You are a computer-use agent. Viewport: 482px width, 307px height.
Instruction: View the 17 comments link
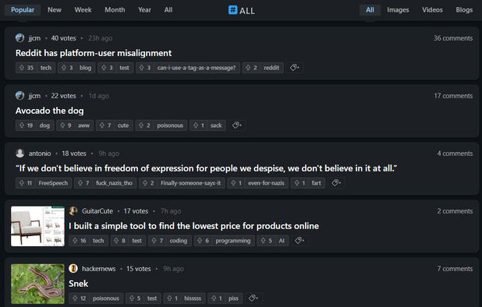coord(453,96)
